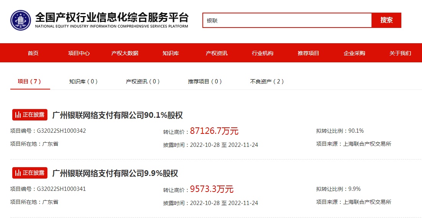Open listing 广州银联网络支付有限公司90.1%股权

117,115
